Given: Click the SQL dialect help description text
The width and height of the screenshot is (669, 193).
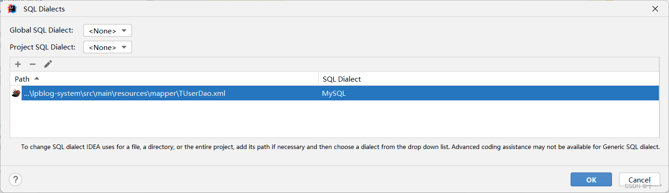Looking at the screenshot, I should click(x=340, y=147).
